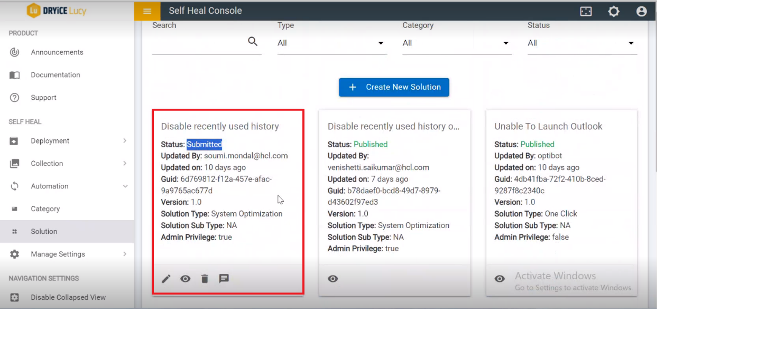This screenshot has width=757, height=360.
Task: Open the Category filter dropdown
Action: coord(505,43)
